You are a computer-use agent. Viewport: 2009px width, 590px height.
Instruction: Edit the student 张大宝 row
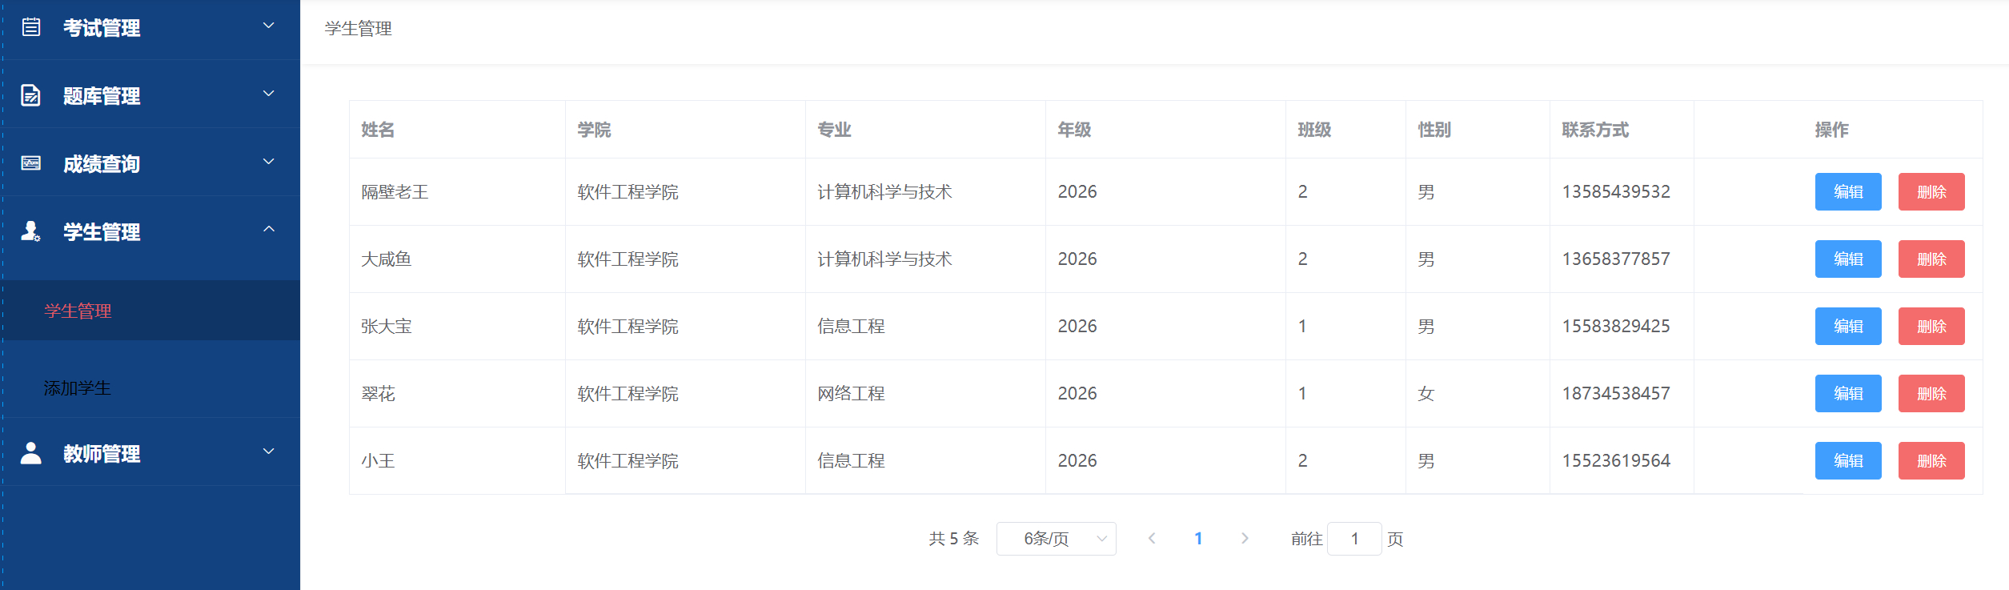click(x=1847, y=327)
